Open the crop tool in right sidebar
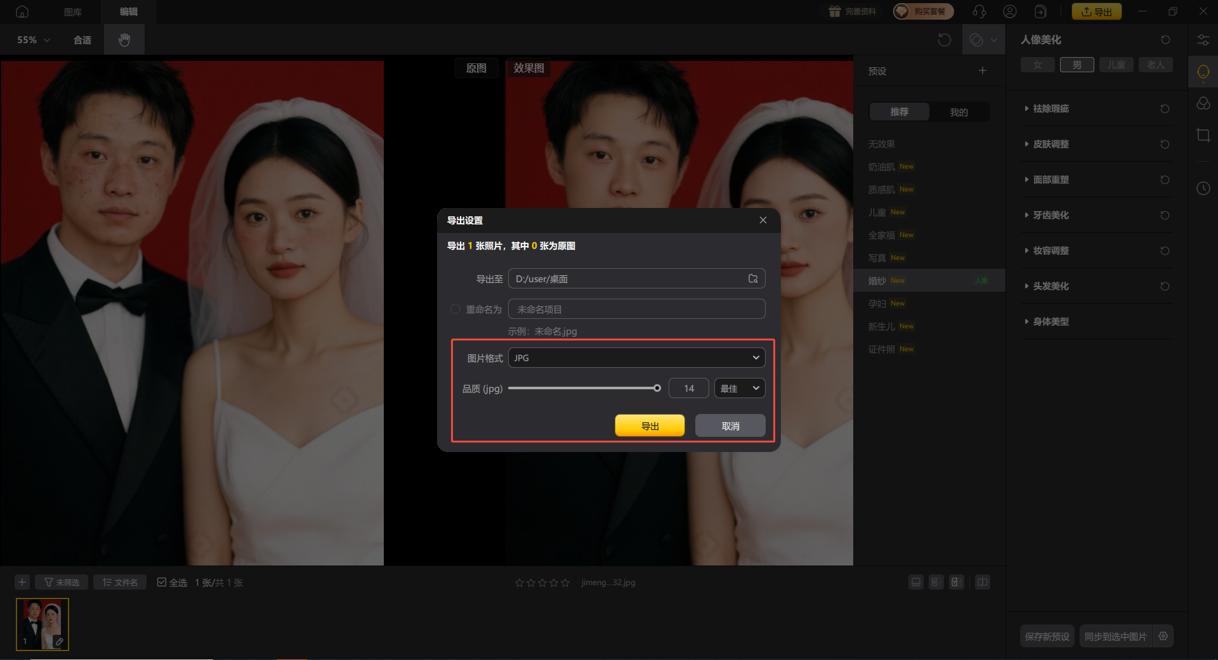The height and width of the screenshot is (660, 1218). point(1203,135)
